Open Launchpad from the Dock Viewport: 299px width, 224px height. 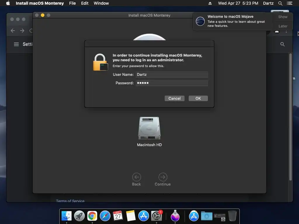click(79, 216)
